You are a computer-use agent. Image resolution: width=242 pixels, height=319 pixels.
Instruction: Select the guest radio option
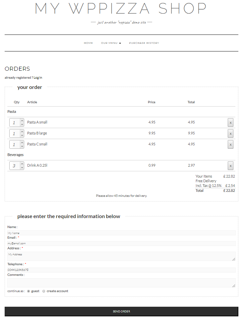29,291
